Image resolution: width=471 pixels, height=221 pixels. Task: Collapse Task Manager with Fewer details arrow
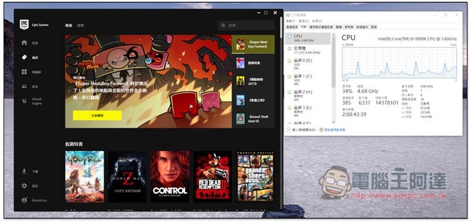pos(288,130)
